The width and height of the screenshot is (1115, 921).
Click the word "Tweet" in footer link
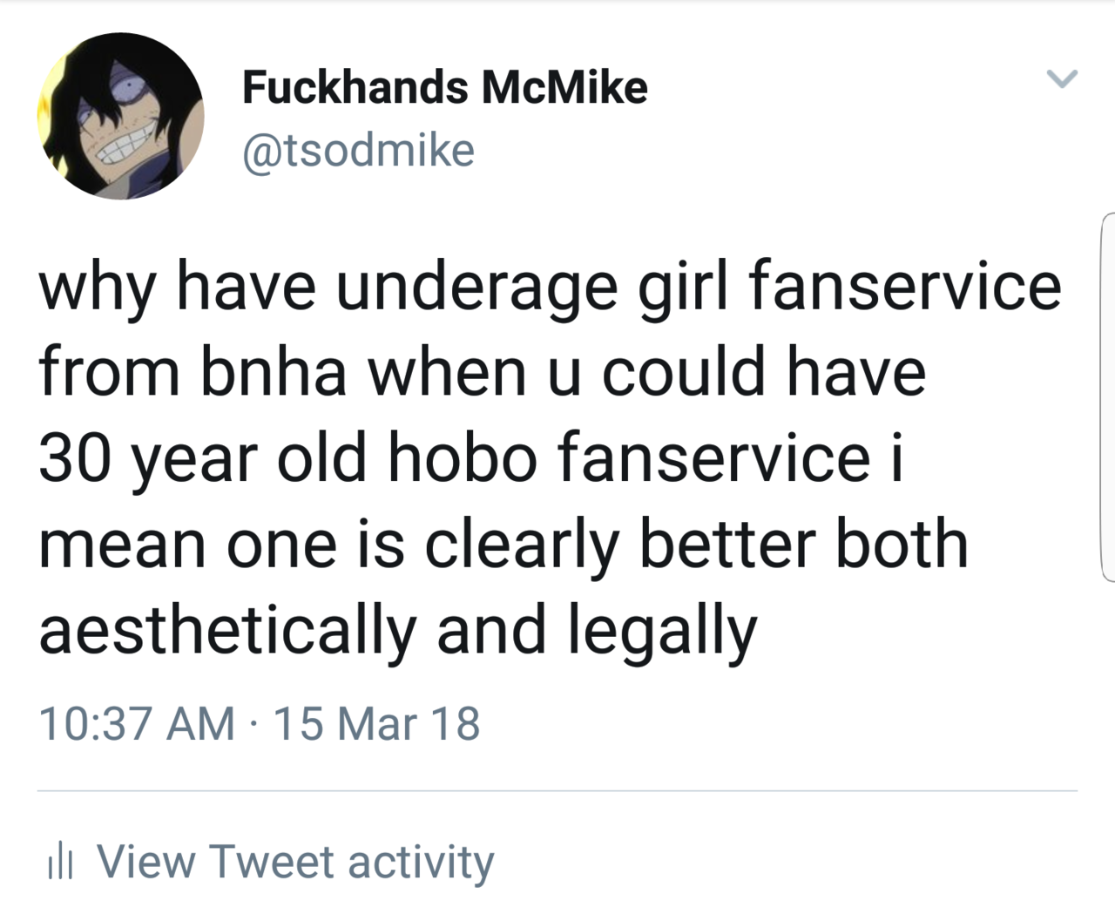tap(271, 862)
